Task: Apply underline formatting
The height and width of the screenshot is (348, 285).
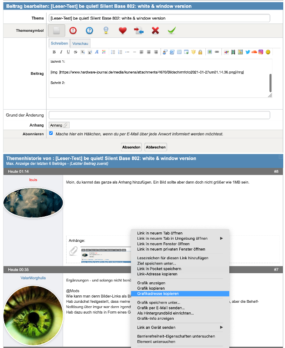Action: pyautogui.click(x=68, y=52)
